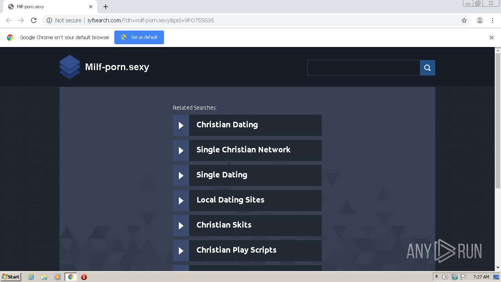The width and height of the screenshot is (501, 282).
Task: Bookmark this page with the star icon
Action: pyautogui.click(x=464, y=20)
